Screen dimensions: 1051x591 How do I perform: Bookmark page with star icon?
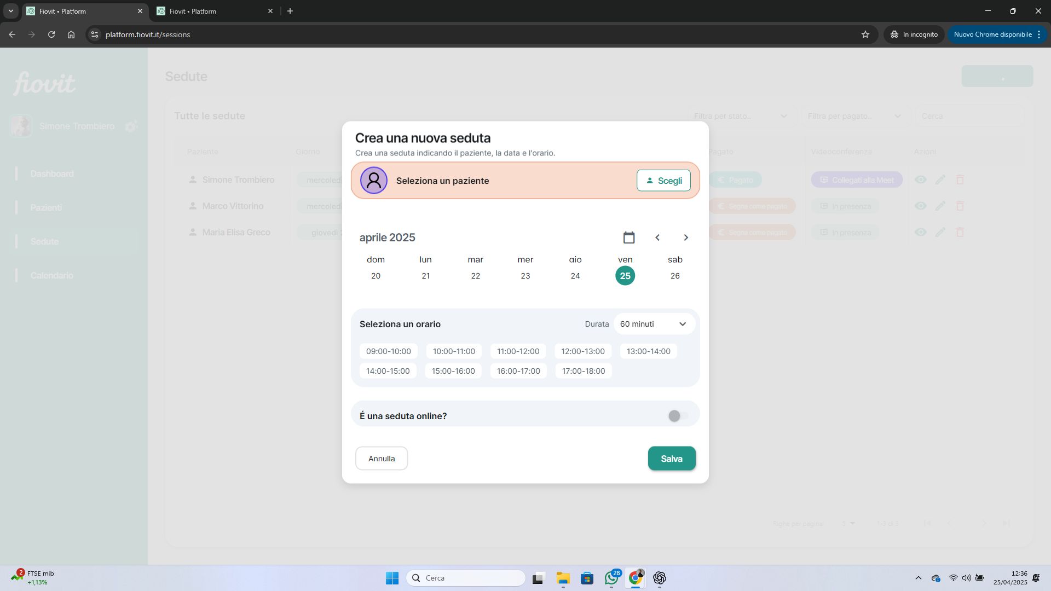pos(865,34)
